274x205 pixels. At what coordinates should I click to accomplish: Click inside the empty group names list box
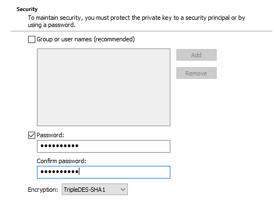(x=104, y=87)
